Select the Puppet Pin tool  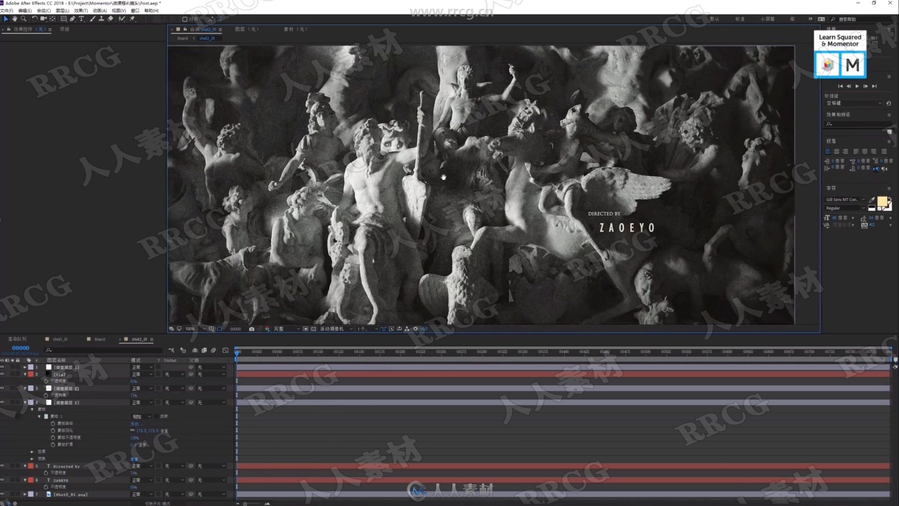(x=133, y=19)
